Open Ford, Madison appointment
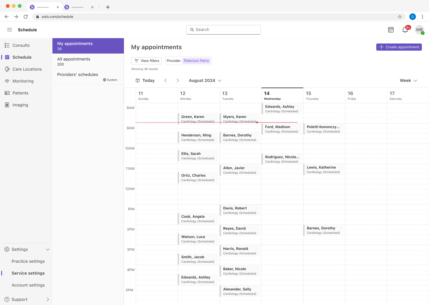The image size is (429, 305). pos(282,128)
